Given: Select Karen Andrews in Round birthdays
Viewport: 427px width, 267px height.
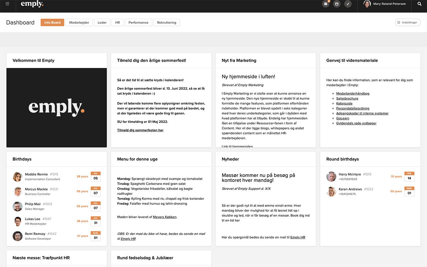Looking at the screenshot, I should coord(350,189).
